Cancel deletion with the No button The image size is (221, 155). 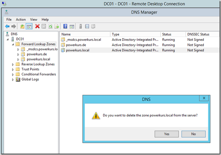193,134
